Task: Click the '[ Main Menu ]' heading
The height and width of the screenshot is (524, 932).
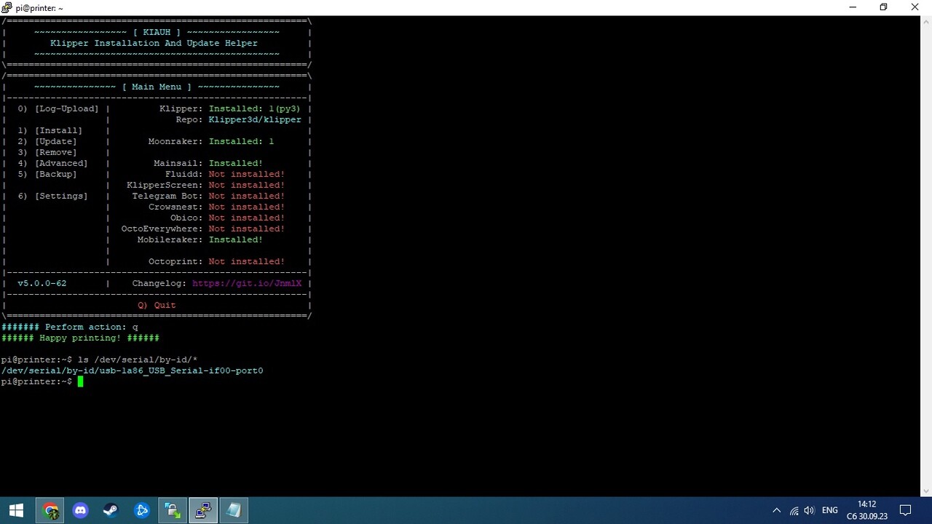Action: pos(157,87)
